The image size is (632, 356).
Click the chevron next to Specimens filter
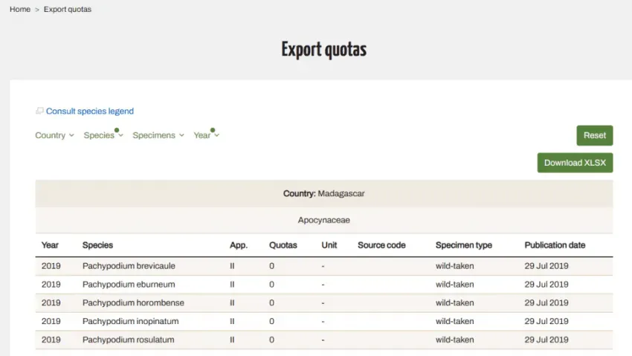(x=181, y=135)
